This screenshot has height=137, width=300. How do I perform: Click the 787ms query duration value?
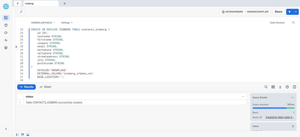click(x=291, y=105)
